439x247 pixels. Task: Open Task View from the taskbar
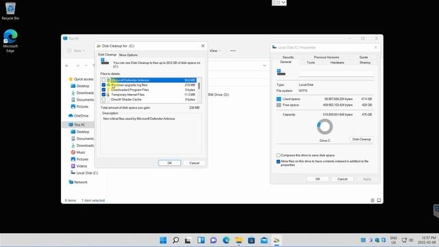click(188, 240)
